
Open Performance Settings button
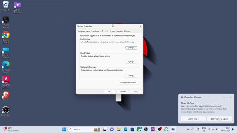point(131,48)
